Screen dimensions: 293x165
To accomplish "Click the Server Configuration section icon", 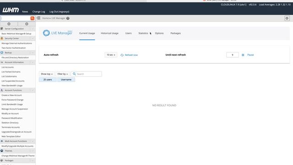I will click(x=2, y=28).
